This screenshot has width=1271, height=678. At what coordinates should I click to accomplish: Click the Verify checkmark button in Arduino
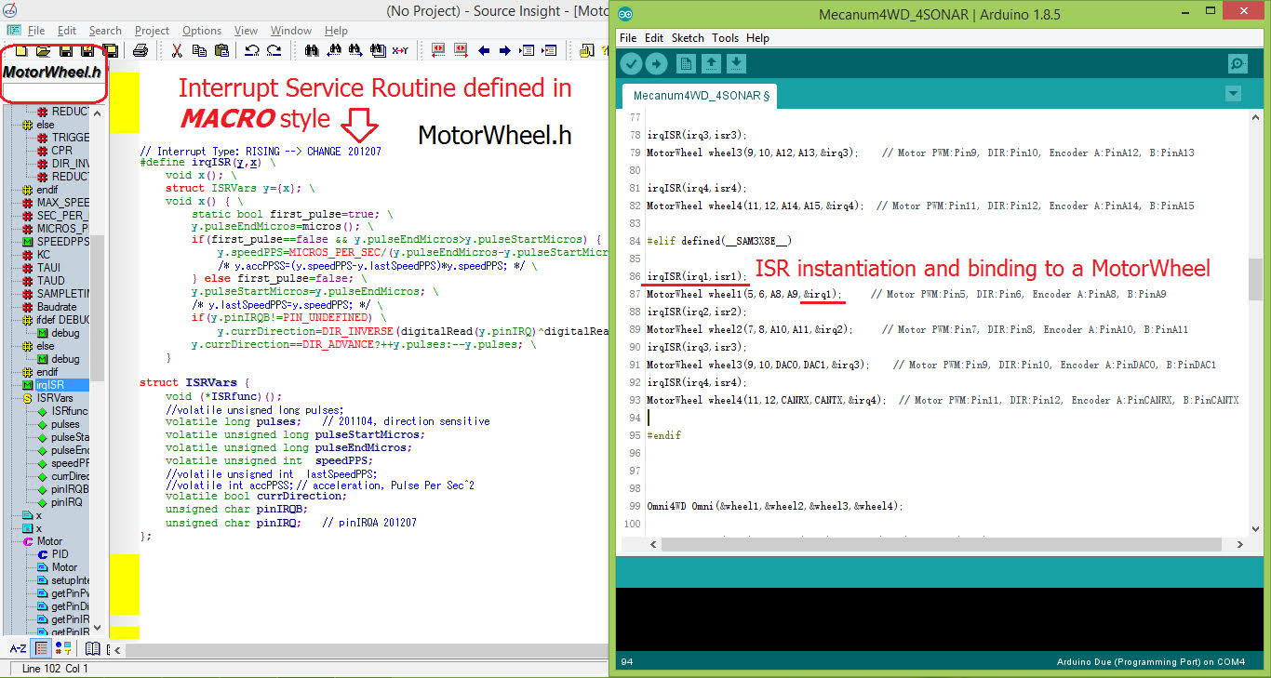(631, 63)
